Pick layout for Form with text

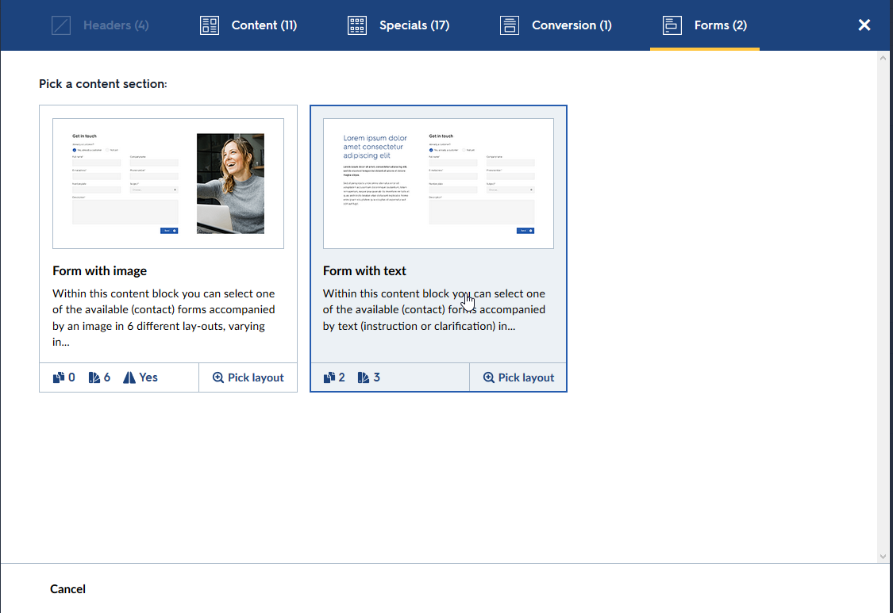[x=518, y=377]
